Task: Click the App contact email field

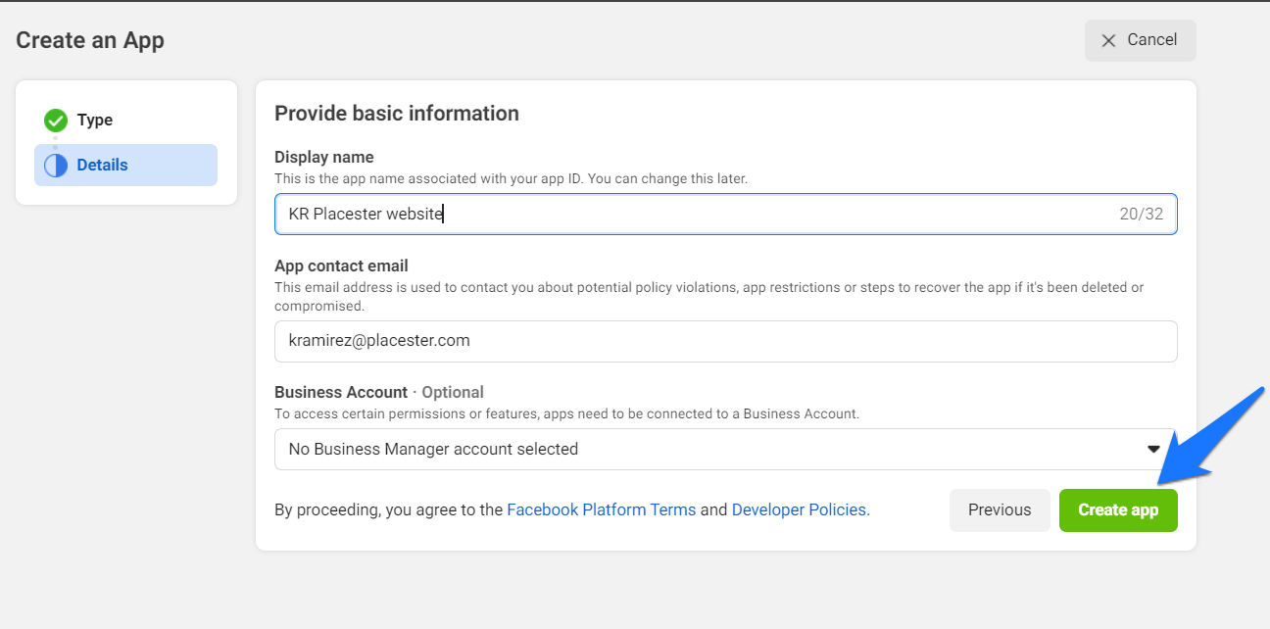Action: (x=726, y=341)
